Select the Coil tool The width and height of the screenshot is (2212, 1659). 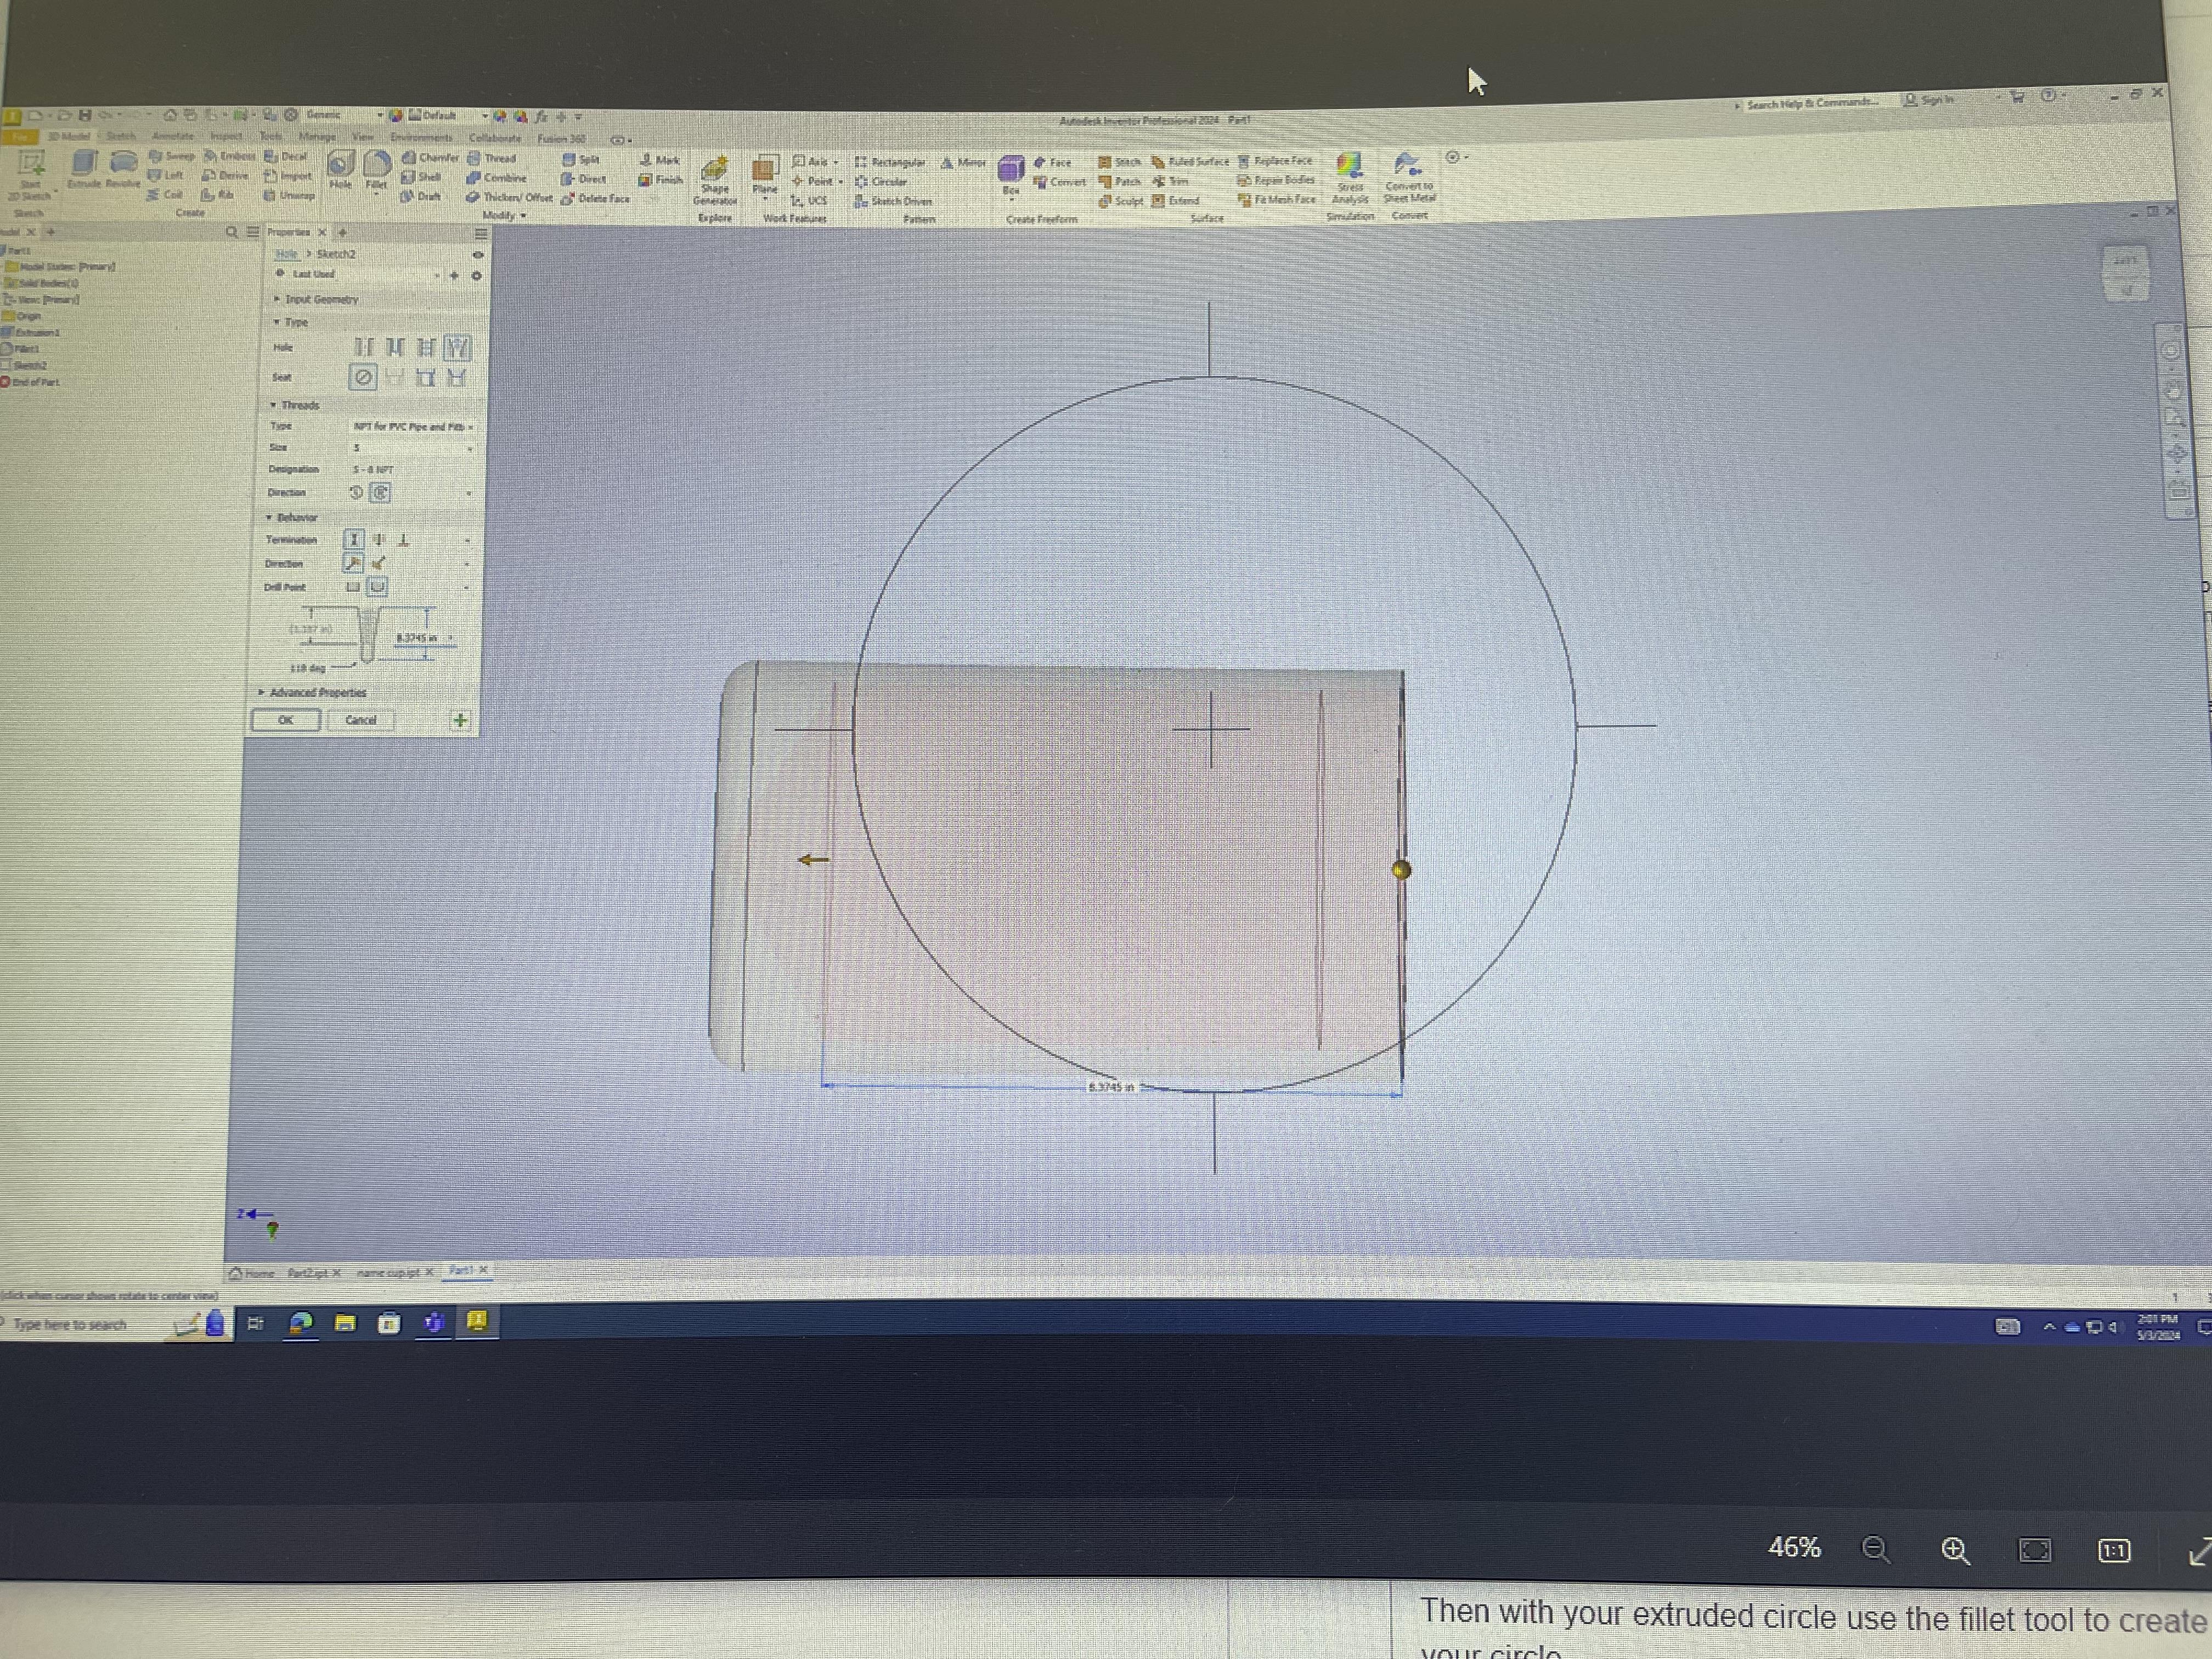[165, 195]
